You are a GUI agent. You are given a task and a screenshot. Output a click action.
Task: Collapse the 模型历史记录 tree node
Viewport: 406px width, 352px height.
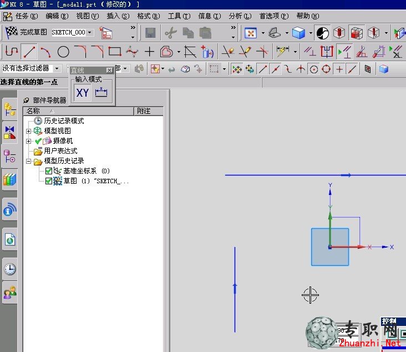pyautogui.click(x=28, y=161)
